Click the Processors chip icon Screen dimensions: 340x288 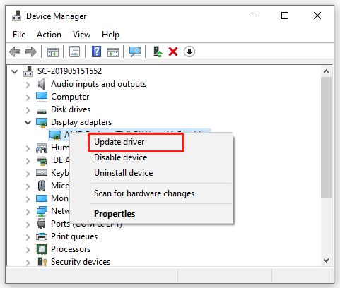[x=42, y=249]
